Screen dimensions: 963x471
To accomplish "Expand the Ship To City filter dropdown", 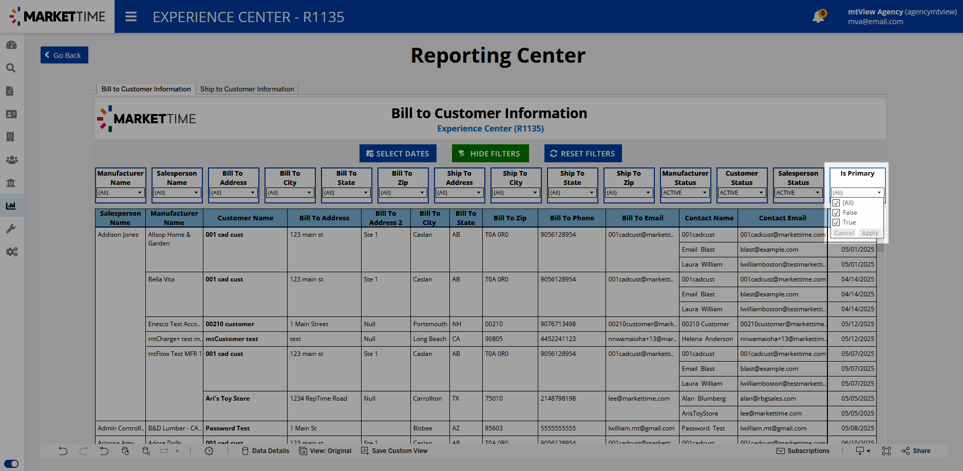I will tap(516, 193).
